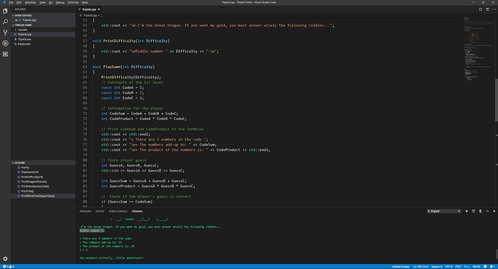The image size is (498, 269).
Task: Open the Go menu
Action: tap(51, 2)
